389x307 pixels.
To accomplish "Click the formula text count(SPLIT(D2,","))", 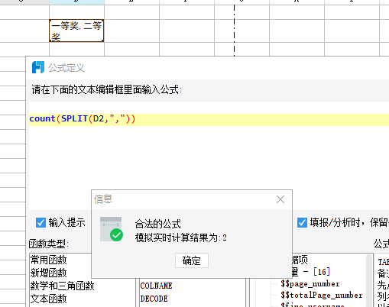I will tap(83, 118).
